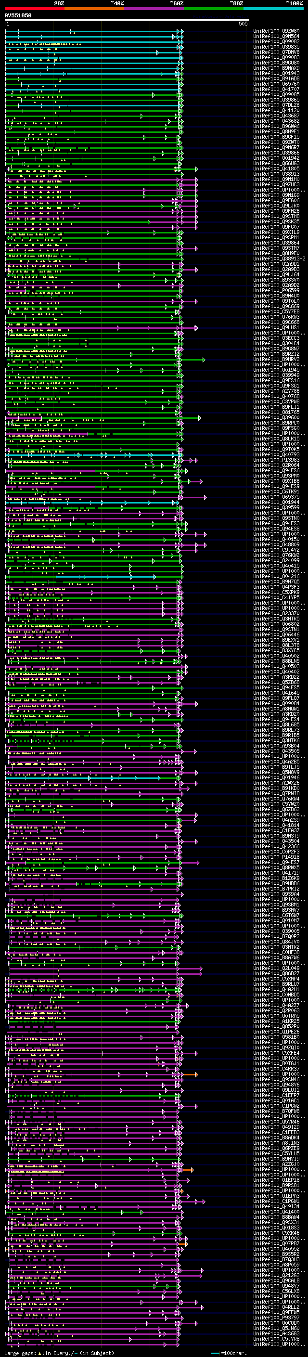The image size is (308, 1357).
Task: Go to hit UniRef100_Q09084
Action: pyautogui.click(x=276, y=703)
